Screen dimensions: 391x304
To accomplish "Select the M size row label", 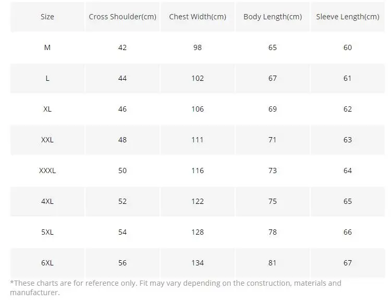I will (47, 47).
